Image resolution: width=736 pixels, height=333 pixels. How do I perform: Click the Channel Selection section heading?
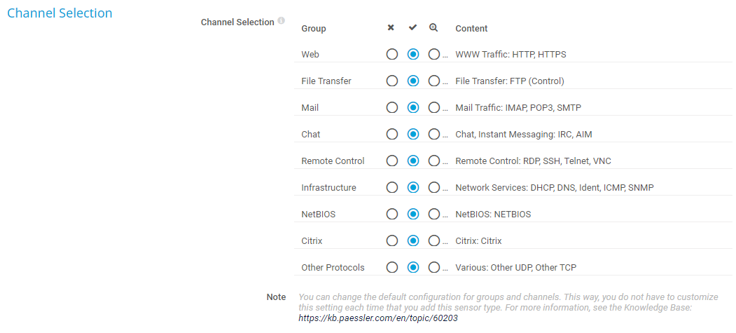(x=60, y=13)
